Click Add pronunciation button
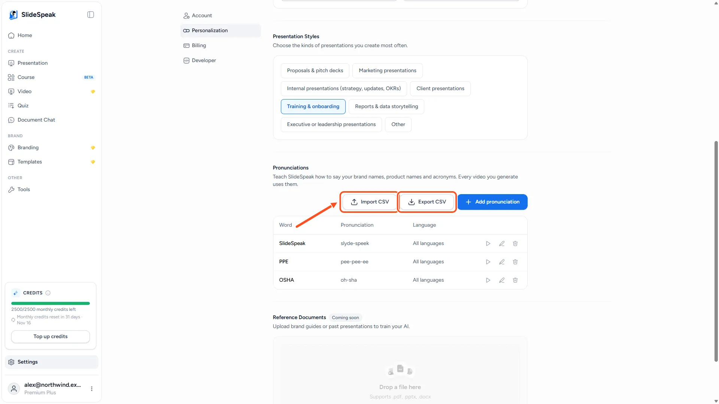The image size is (719, 404). pyautogui.click(x=492, y=202)
